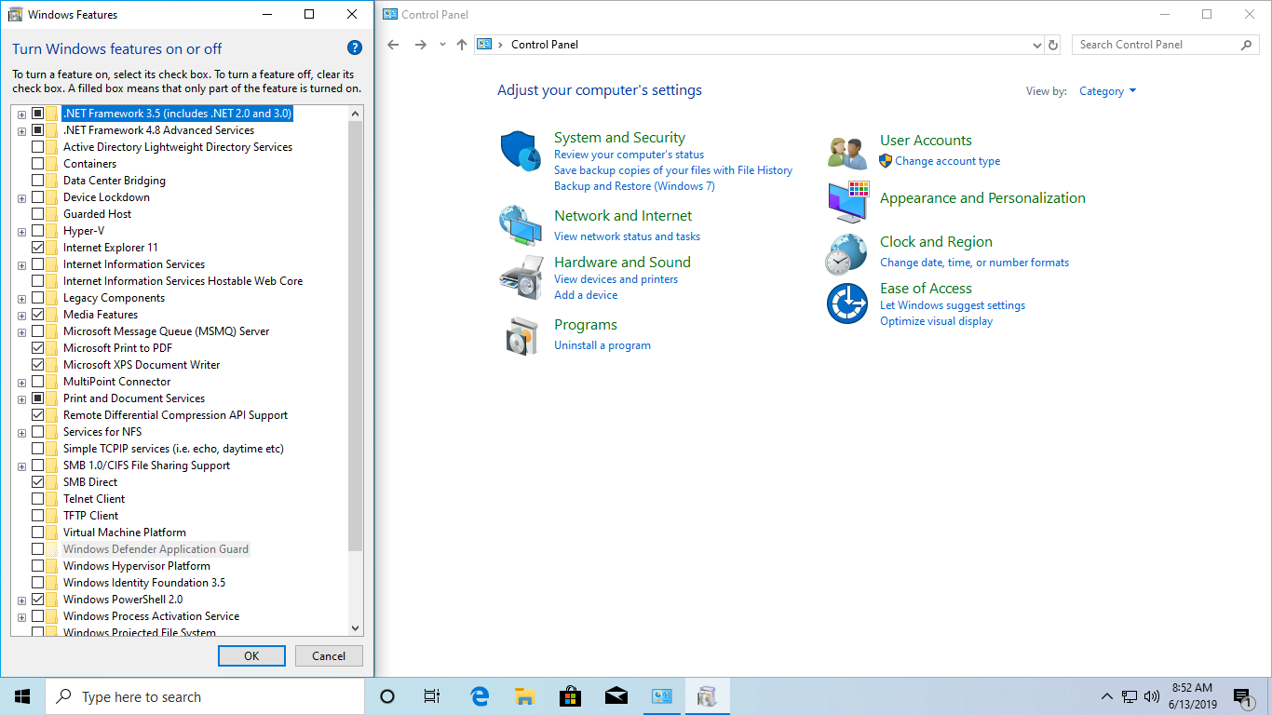Image resolution: width=1272 pixels, height=715 pixels.
Task: Enable Telnet Client checkbox
Action: 38,499
